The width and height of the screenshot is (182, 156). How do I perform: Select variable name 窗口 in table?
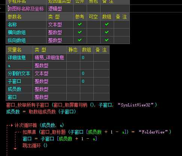click(x=12, y=97)
